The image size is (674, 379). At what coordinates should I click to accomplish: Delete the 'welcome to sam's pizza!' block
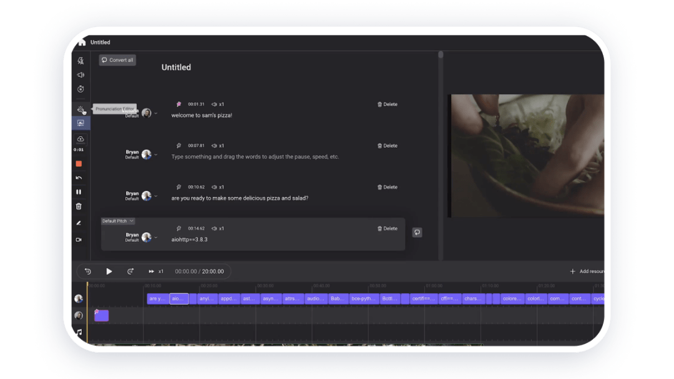tap(388, 105)
